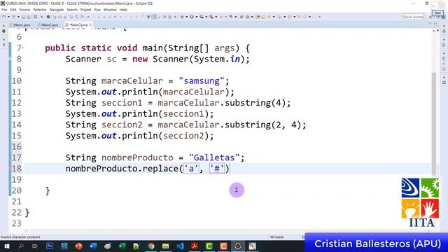Open the Project menu

[85, 10]
